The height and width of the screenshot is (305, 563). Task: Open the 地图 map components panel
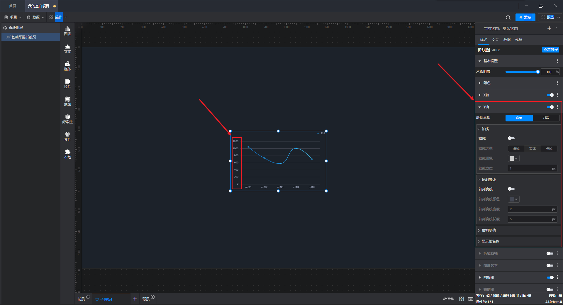coord(67,101)
